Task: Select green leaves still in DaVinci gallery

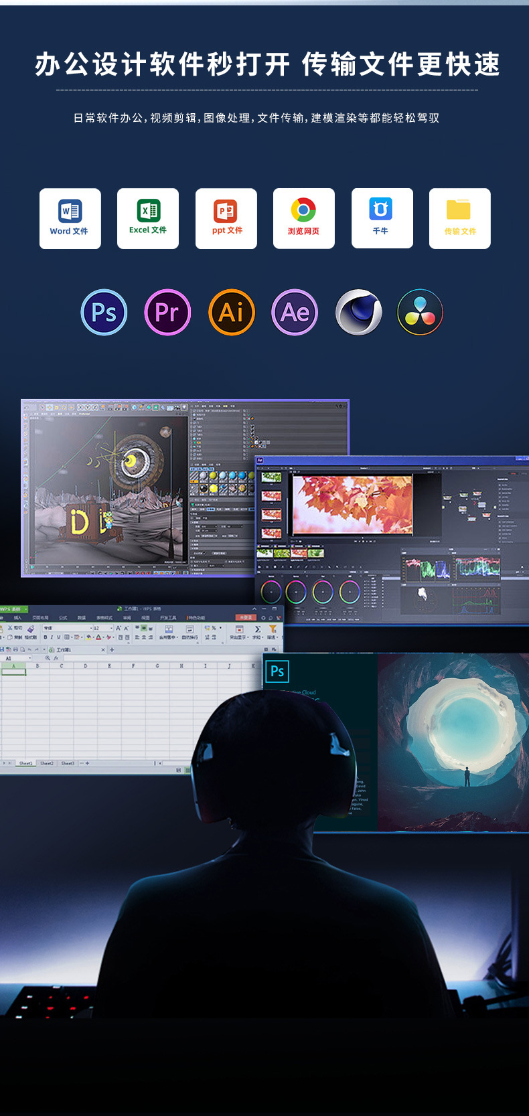Action: 271,477
